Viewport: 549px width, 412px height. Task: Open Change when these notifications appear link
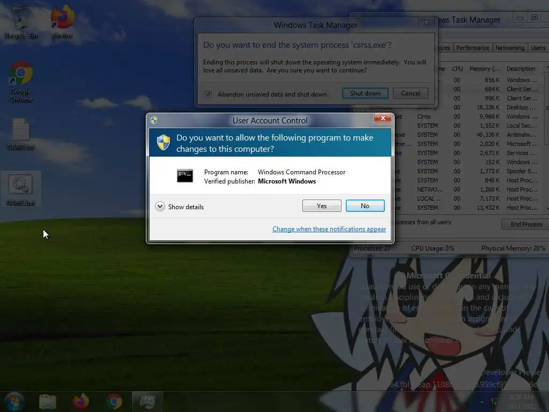[x=329, y=229]
